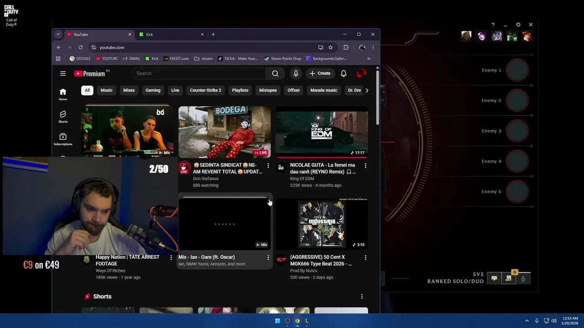The height and width of the screenshot is (328, 584).
Task: Open more actions for NICOLAE GUTA video
Action: pos(365,165)
